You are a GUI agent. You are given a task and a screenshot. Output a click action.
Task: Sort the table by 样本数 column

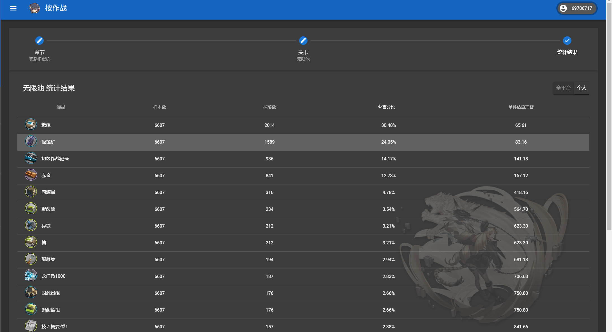tap(159, 107)
